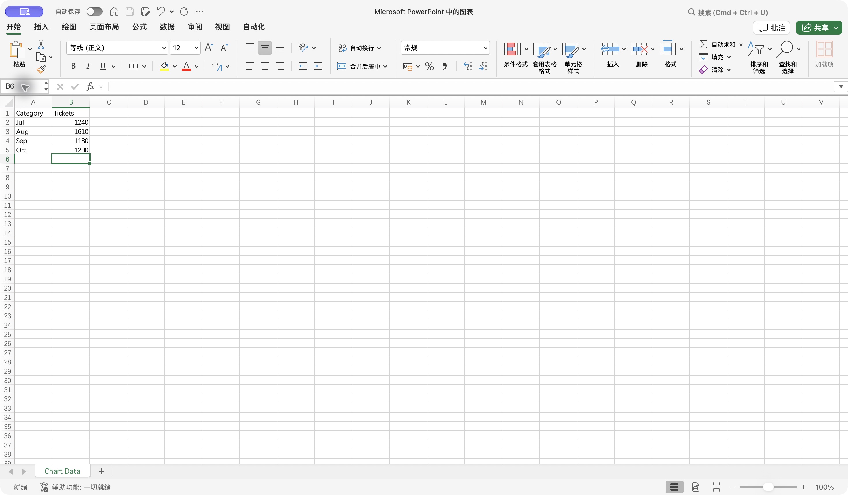Decrease font size with the smaller A
Image resolution: width=848 pixels, height=495 pixels.
pos(224,47)
